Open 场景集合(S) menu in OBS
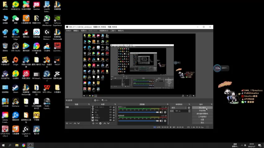Screen dimensions: 264x148 [x=104, y=31]
